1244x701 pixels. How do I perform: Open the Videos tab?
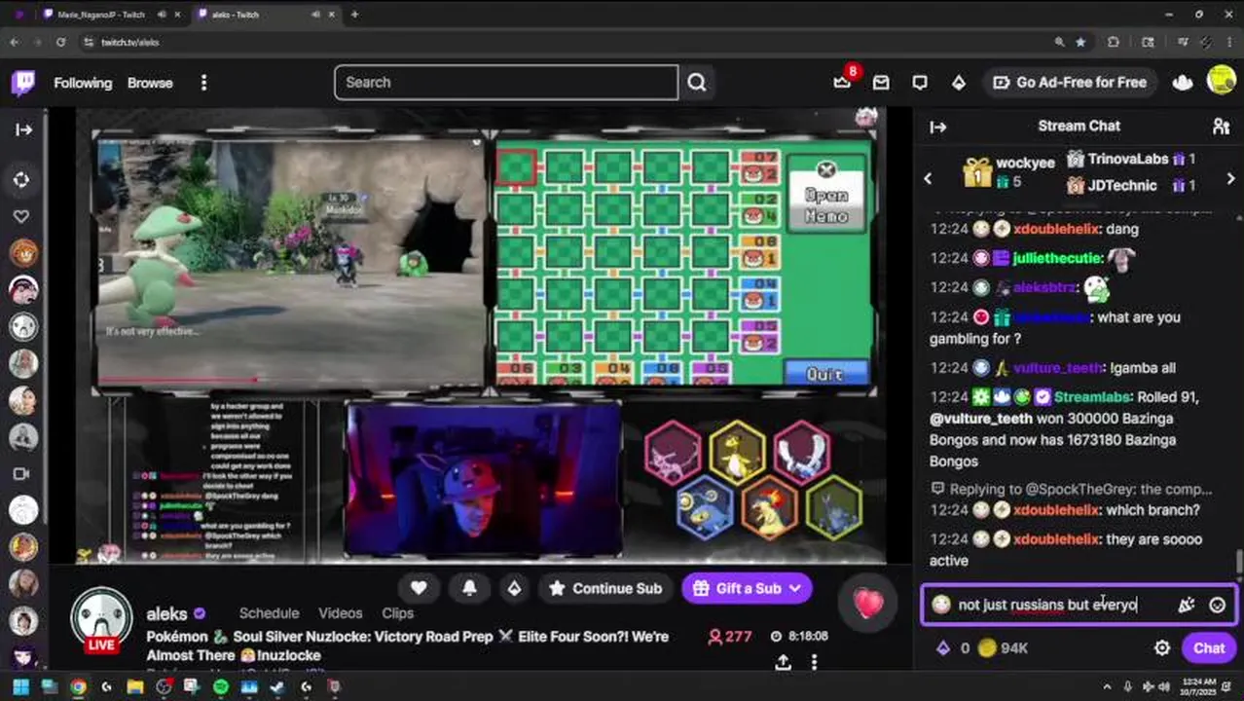(341, 613)
